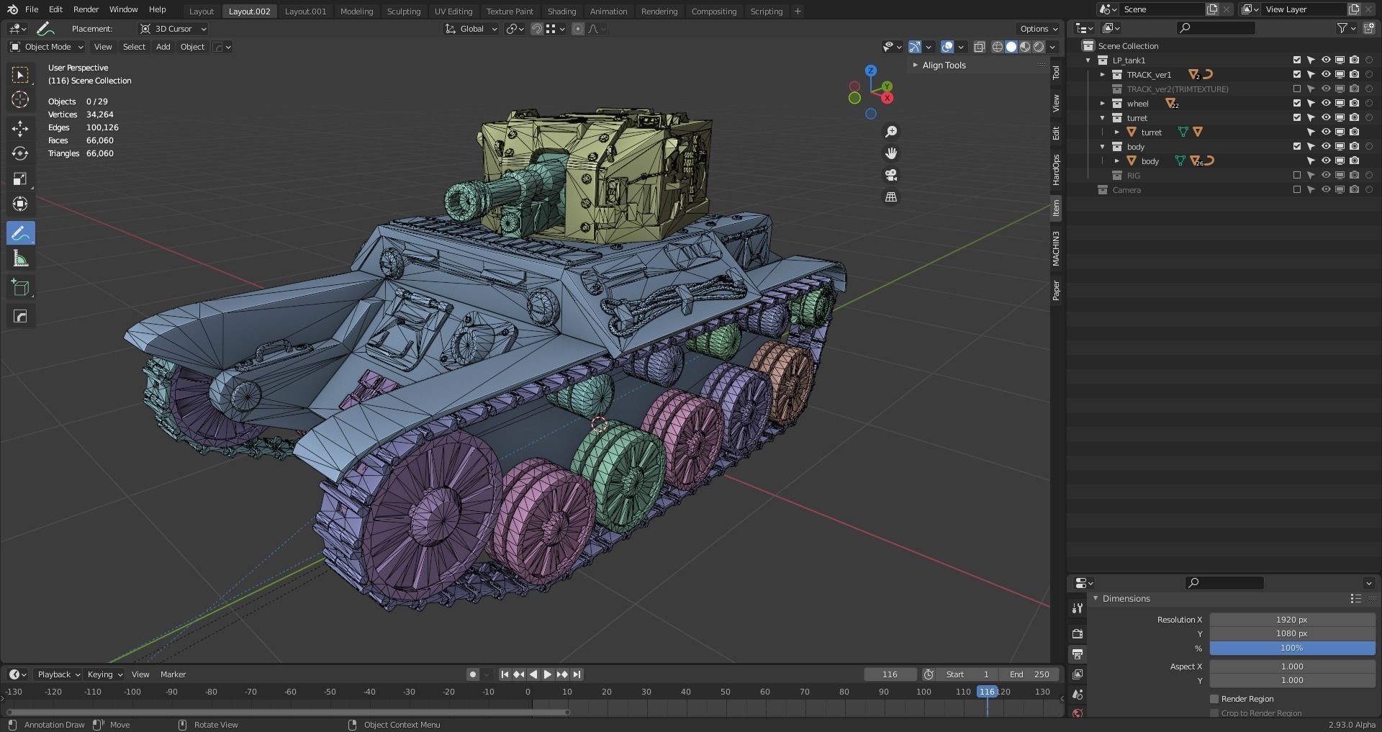Open the Object Mode dropdown
The image size is (1382, 732).
pos(47,47)
